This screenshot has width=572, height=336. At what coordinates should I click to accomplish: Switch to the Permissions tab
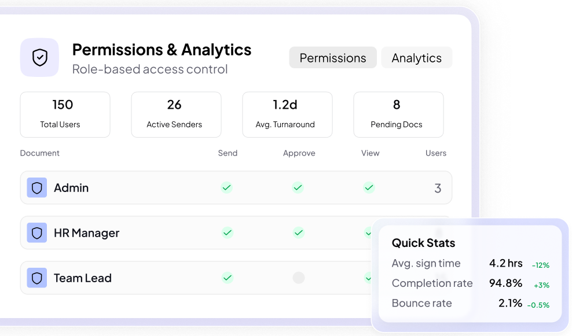click(x=333, y=58)
